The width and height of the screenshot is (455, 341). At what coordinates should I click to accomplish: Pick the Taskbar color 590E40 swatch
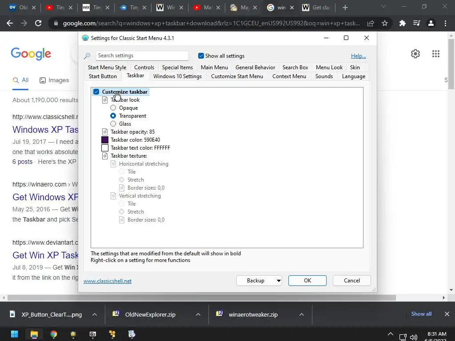click(105, 140)
